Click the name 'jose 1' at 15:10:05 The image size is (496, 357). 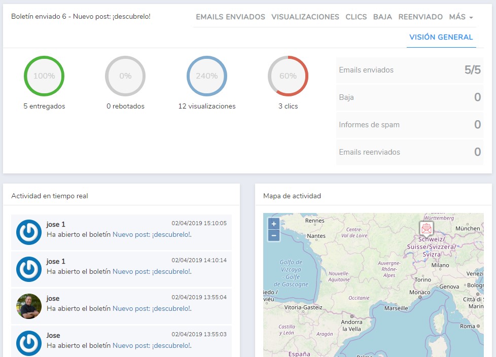(x=56, y=225)
